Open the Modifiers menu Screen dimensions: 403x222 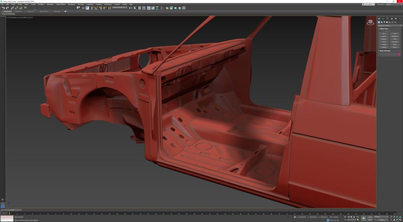(x=41, y=4)
